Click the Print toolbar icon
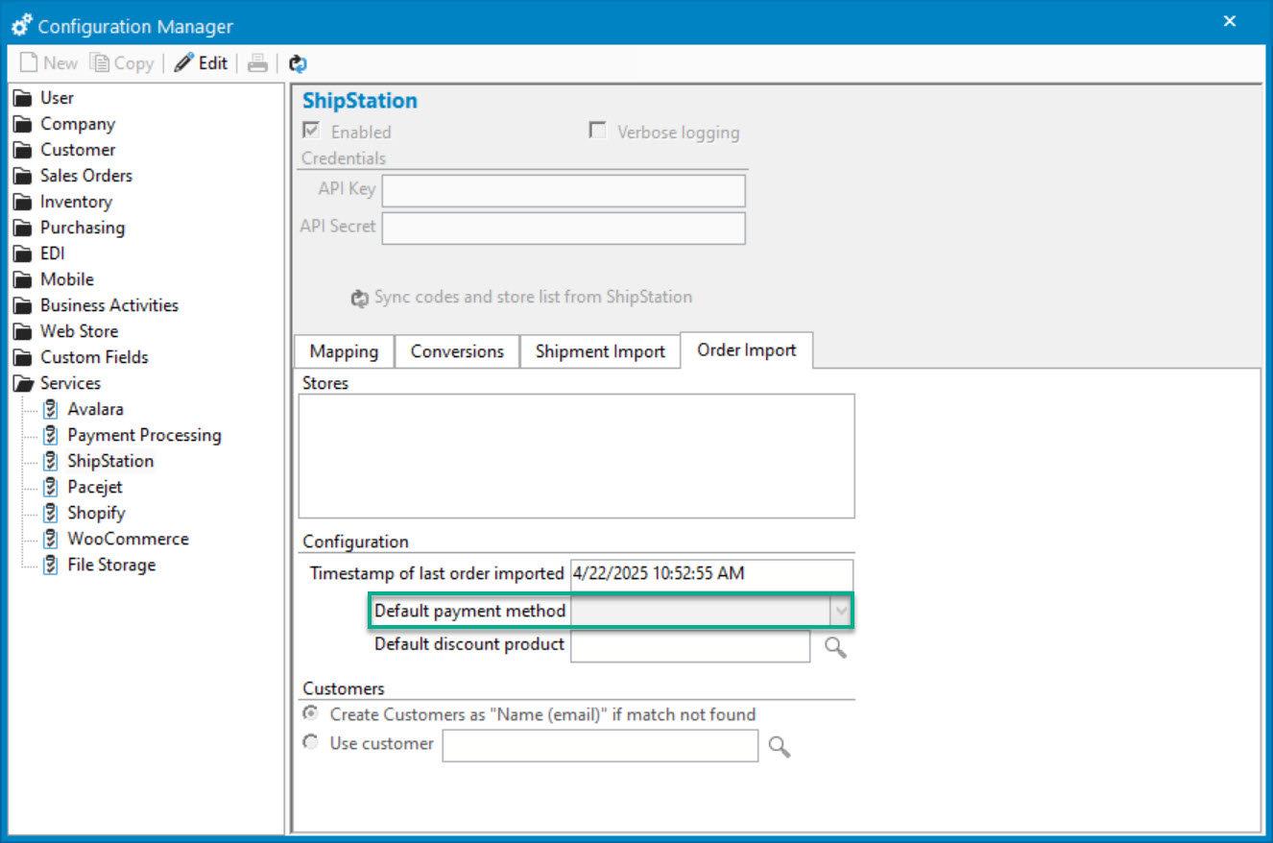 257,63
